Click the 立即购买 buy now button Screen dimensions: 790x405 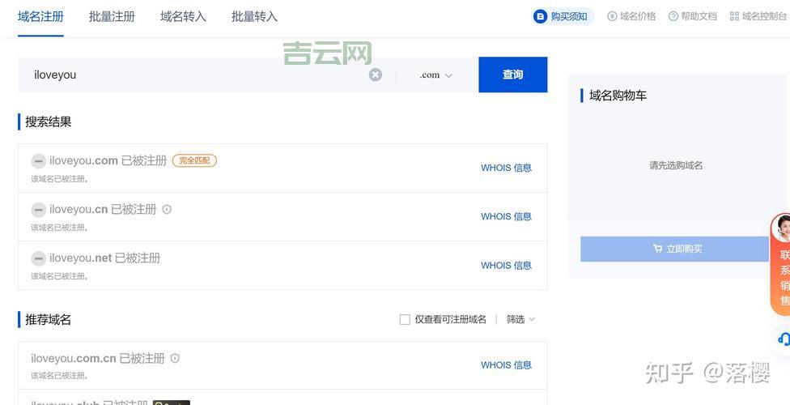coord(674,249)
